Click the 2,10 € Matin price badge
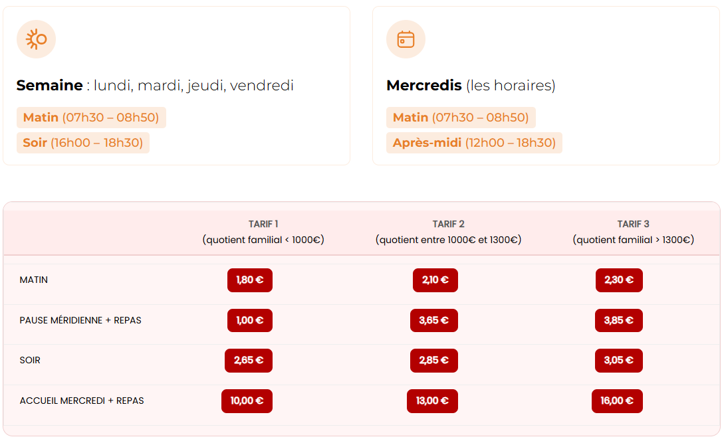Image resolution: width=722 pixels, height=443 pixels. (x=435, y=280)
